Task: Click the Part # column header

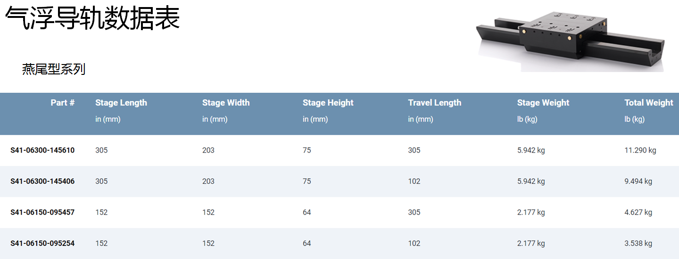Action: pyautogui.click(x=62, y=103)
